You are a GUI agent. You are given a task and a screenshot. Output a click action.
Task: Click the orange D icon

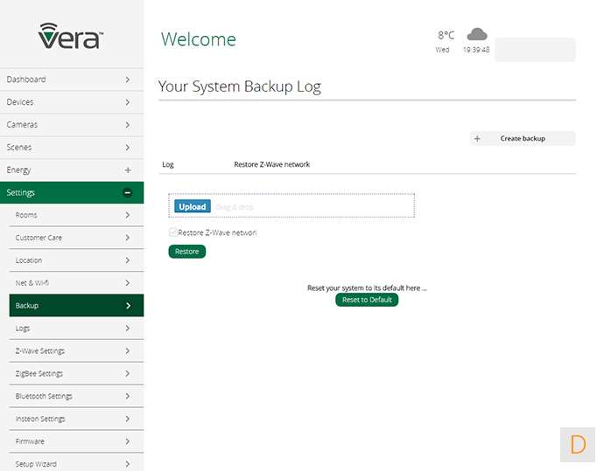(578, 444)
